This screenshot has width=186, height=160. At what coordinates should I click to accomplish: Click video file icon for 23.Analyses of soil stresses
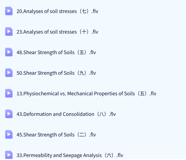pos(9,32)
